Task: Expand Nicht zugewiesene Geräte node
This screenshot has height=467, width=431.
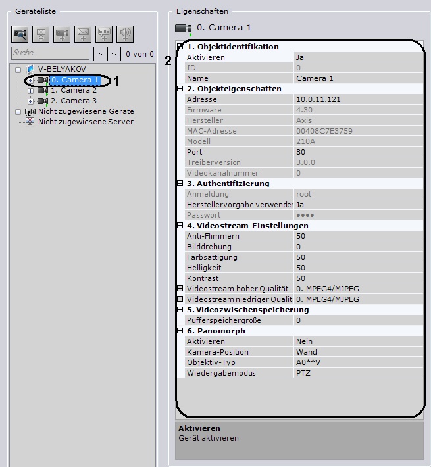Action: tap(18, 112)
